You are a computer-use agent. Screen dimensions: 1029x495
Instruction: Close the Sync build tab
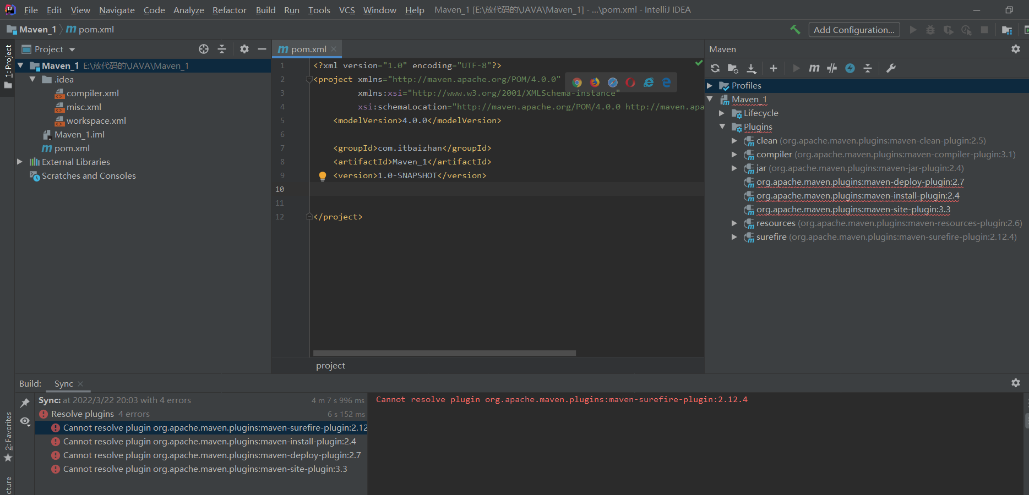pos(80,384)
